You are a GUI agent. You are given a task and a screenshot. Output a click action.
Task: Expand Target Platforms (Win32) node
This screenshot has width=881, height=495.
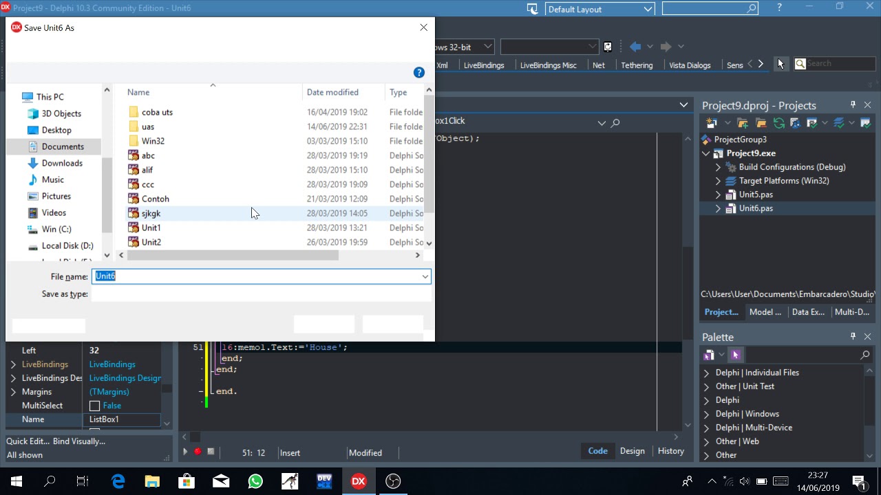[718, 181]
